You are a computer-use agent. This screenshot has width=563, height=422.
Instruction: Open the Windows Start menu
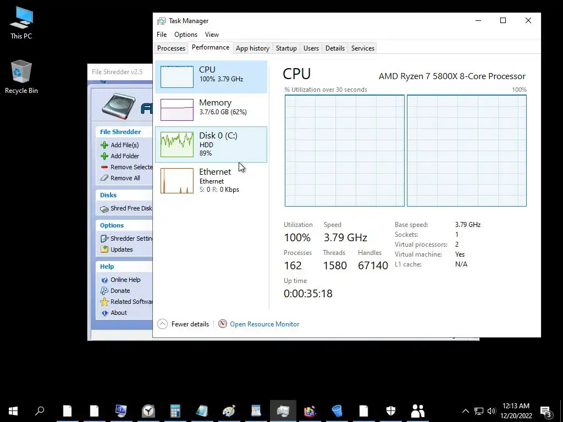click(x=13, y=411)
